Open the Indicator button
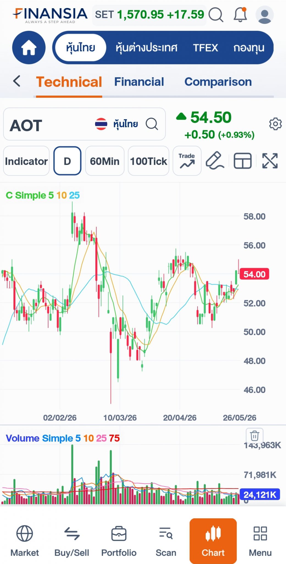The image size is (286, 564). 26,161
